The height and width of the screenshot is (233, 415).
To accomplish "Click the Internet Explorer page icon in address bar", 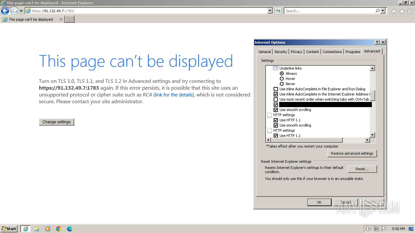I will (29, 11).
